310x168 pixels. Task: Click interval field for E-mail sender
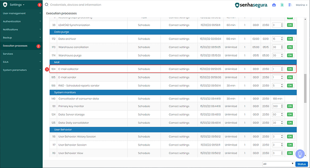point(278,78)
